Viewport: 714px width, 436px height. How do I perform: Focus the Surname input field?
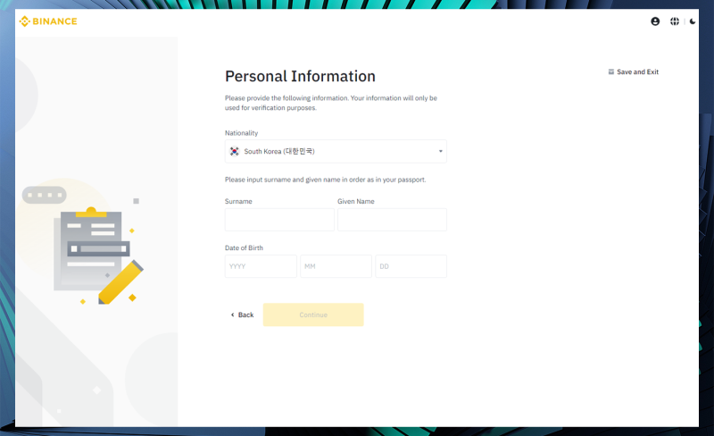pyautogui.click(x=279, y=220)
